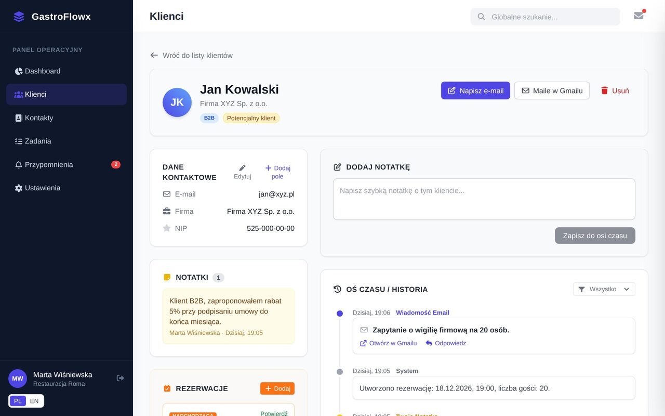Open Ustawienia settings page

(x=66, y=188)
